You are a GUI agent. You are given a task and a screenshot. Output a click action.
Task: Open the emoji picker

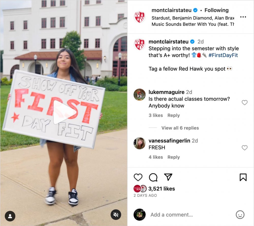tap(240, 215)
